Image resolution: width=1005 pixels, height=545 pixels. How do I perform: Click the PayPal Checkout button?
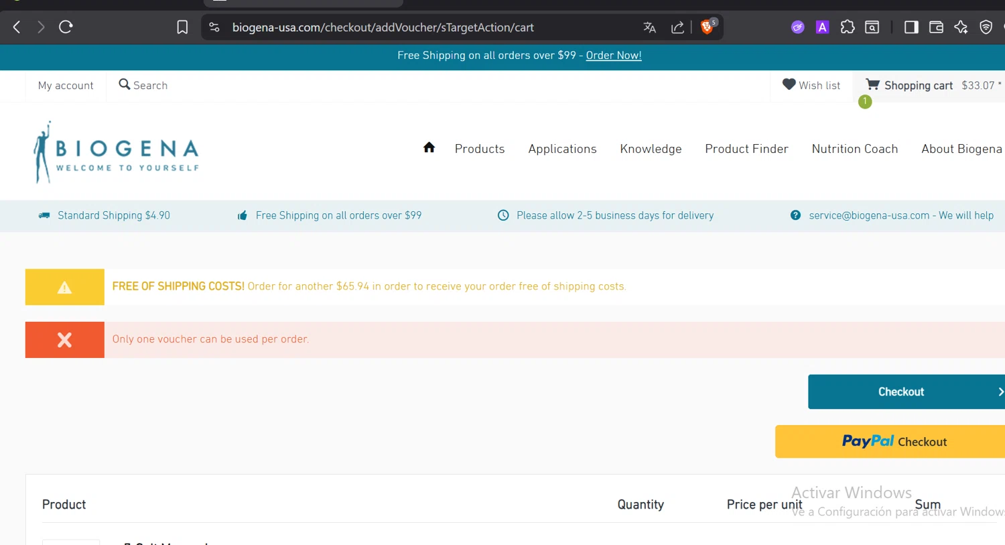(890, 442)
